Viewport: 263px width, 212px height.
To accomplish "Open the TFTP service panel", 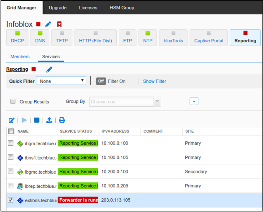I will [62, 38].
